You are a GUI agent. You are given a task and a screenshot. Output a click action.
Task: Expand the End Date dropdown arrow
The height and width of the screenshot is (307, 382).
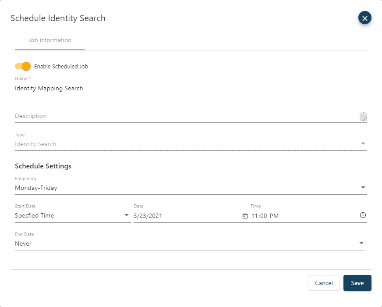[x=361, y=243]
